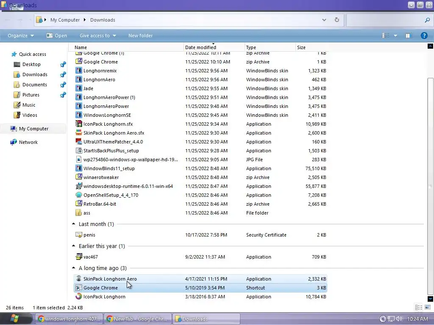Open Downloads in the sidebar
The width and height of the screenshot is (434, 325).
click(x=35, y=74)
